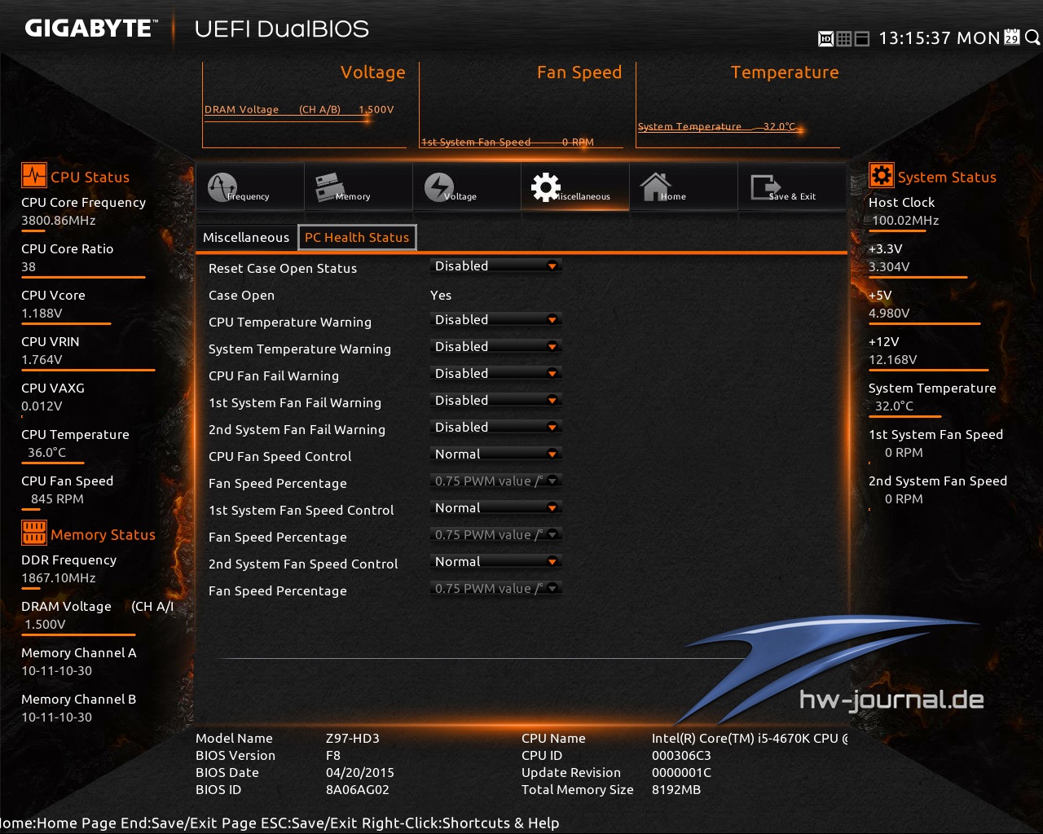Enable System Temperature Warning
Screen dimensions: 1043x834
coord(495,346)
